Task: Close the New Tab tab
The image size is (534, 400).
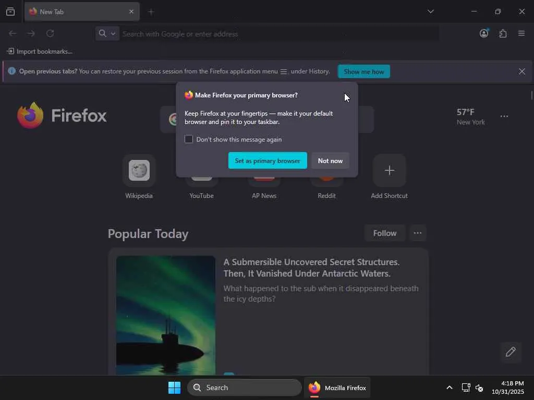Action: pos(131,11)
